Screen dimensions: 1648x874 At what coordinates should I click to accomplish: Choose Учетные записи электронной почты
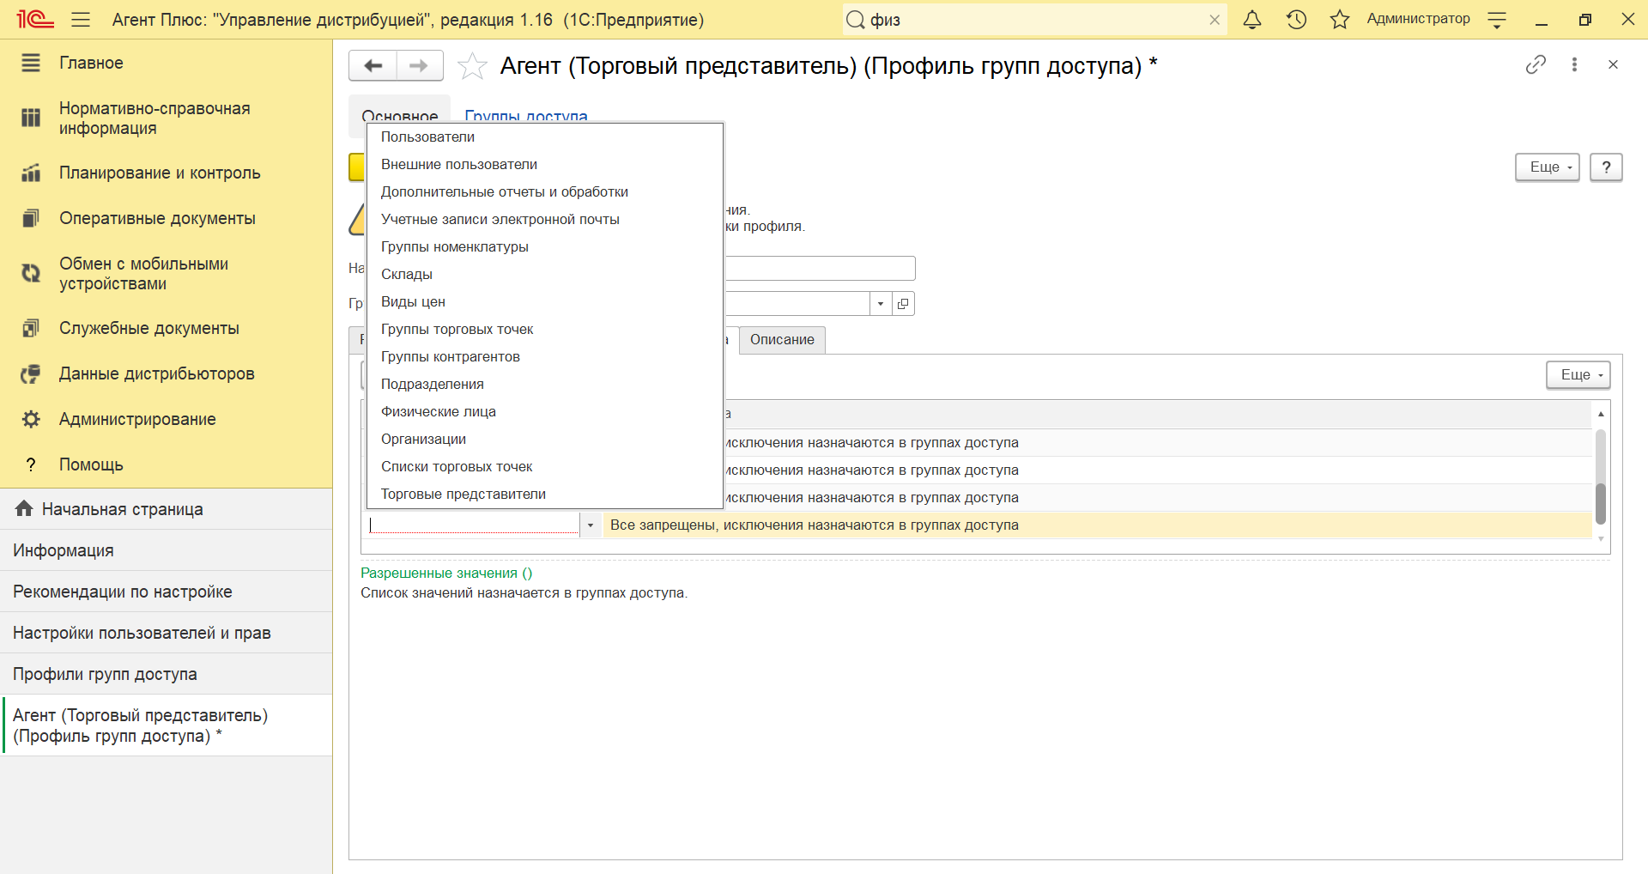coord(545,220)
